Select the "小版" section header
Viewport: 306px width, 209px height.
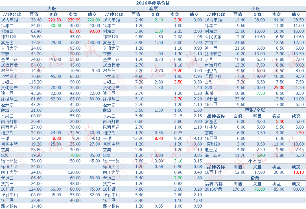[x=255, y=8]
